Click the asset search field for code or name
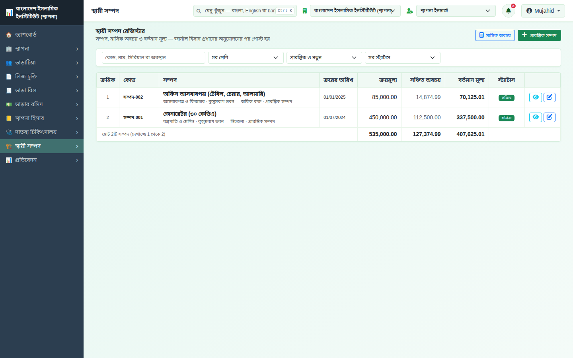The width and height of the screenshot is (573, 358). (154, 58)
